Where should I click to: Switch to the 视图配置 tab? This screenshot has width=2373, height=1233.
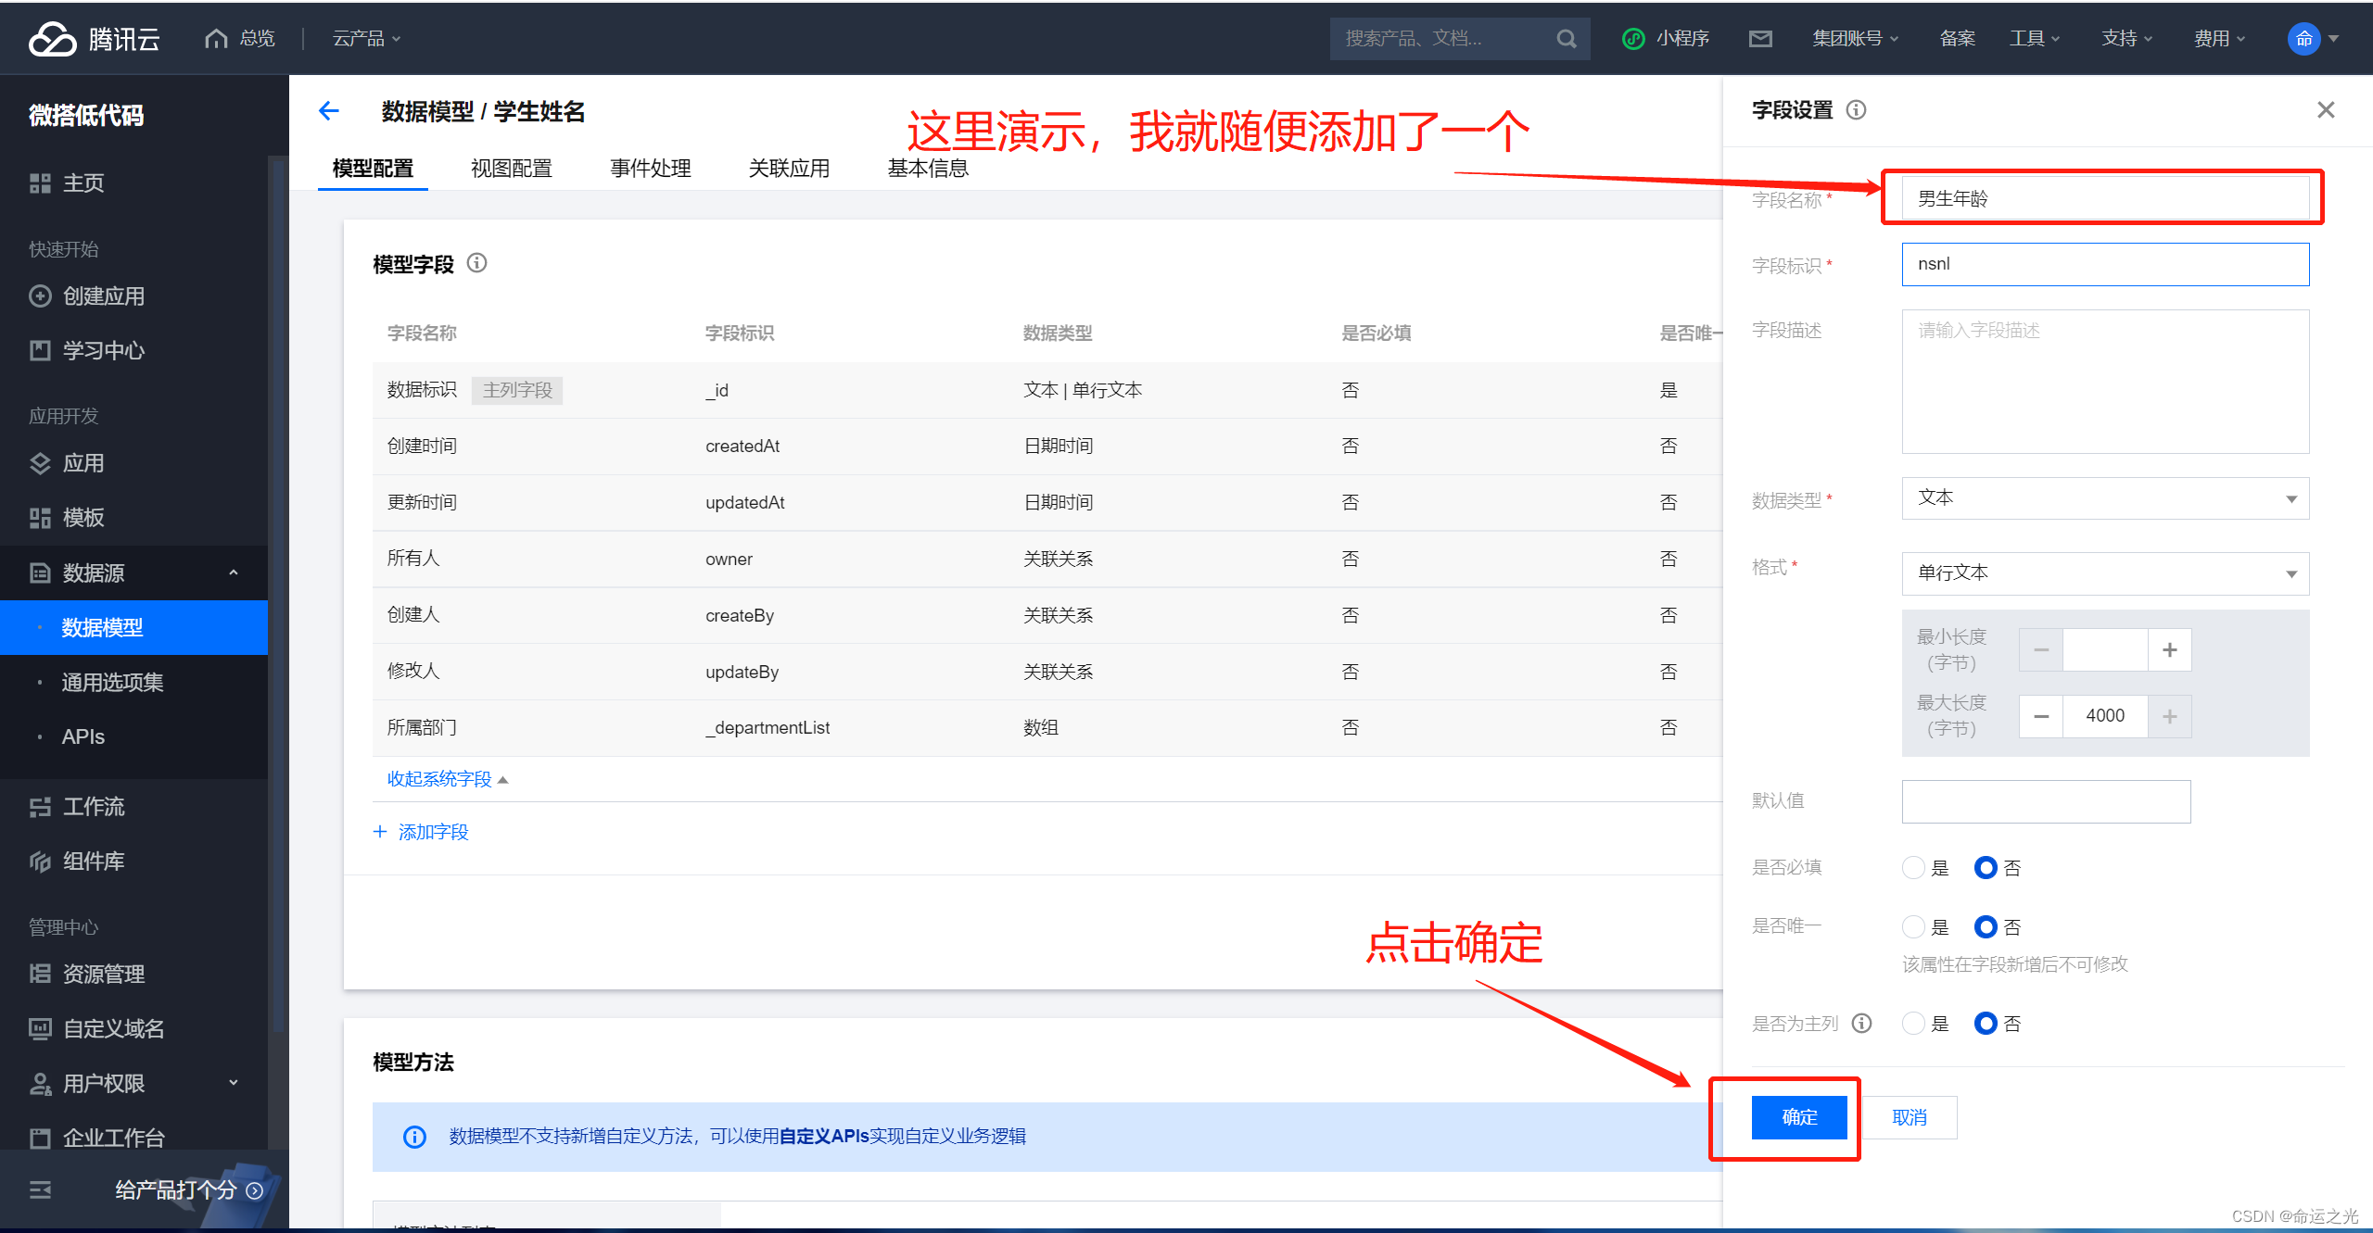point(511,169)
